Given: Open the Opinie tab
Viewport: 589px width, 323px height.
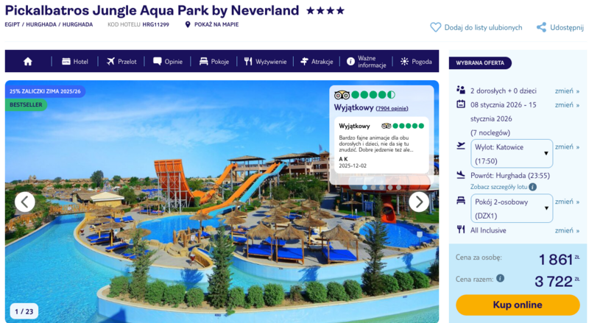Looking at the screenshot, I should [168, 62].
